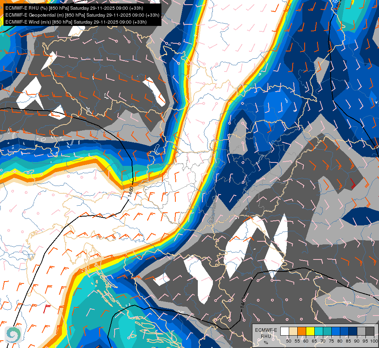Image resolution: width=379 pixels, height=348 pixels.
Task: Click the legend label 'ECMWF-E'
Action: [x=266, y=330]
